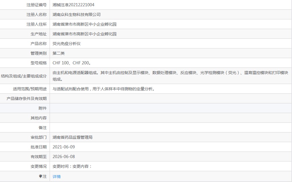Click expiry date 2026-06-08
Screen dimensions: 292x182
point(64,157)
